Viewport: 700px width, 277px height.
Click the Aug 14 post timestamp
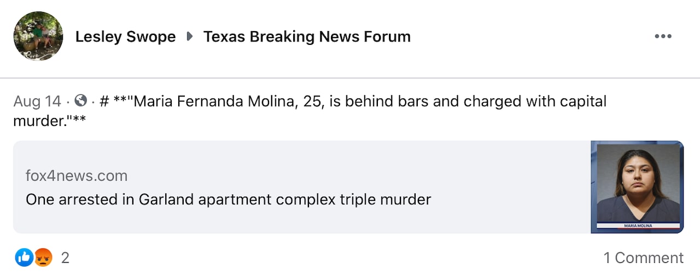(x=37, y=102)
